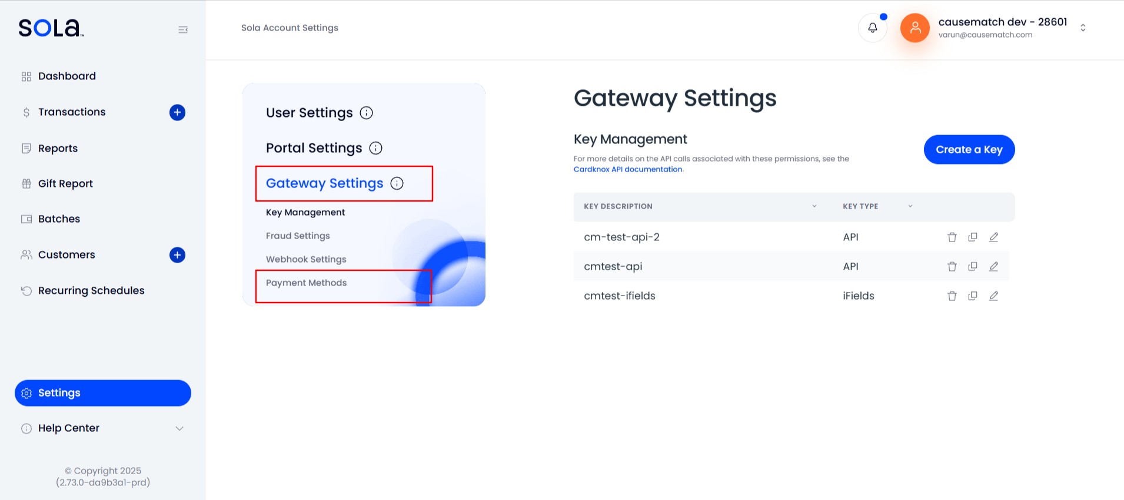Show info for Gateway Settings
This screenshot has width=1124, height=500.
(x=397, y=183)
